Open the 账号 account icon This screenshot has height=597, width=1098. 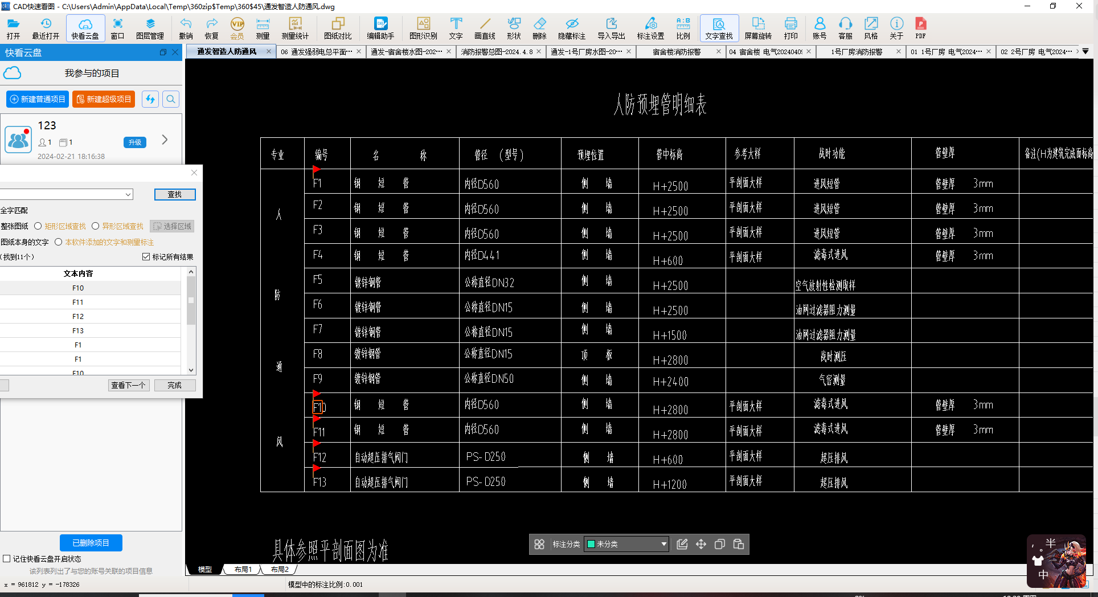tap(820, 28)
